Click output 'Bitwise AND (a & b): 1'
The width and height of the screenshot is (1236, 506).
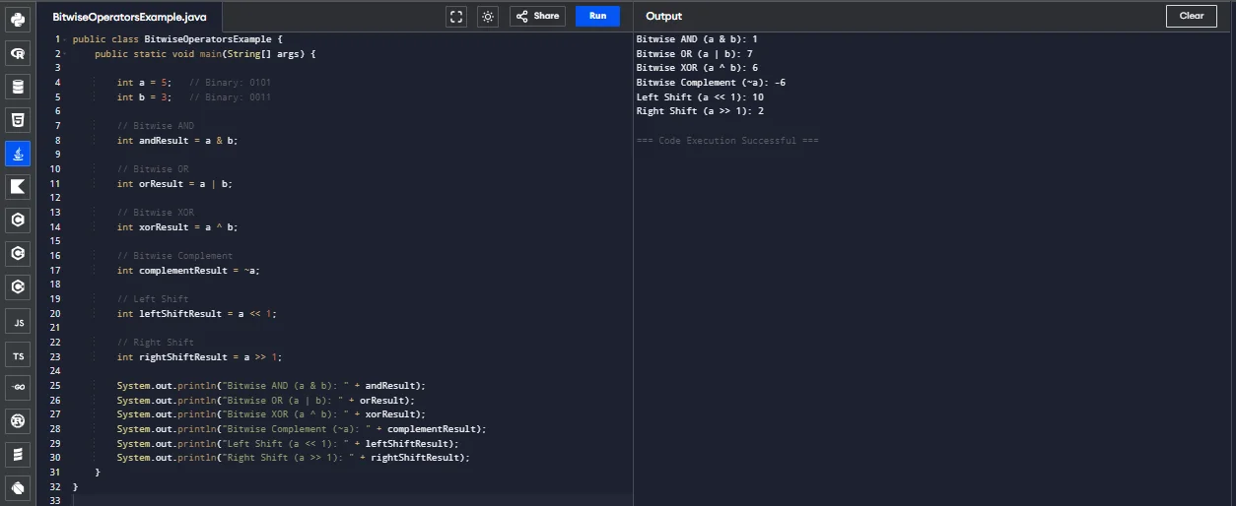tap(697, 39)
